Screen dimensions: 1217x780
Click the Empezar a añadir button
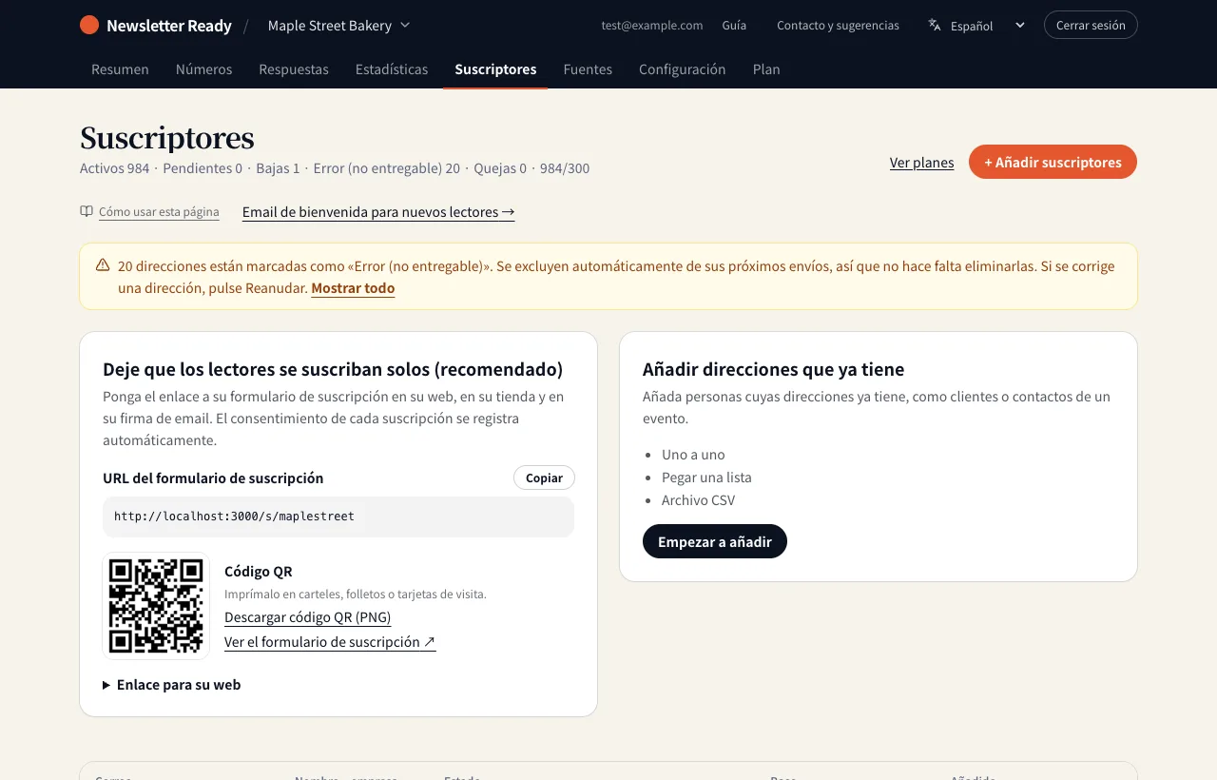click(x=715, y=541)
